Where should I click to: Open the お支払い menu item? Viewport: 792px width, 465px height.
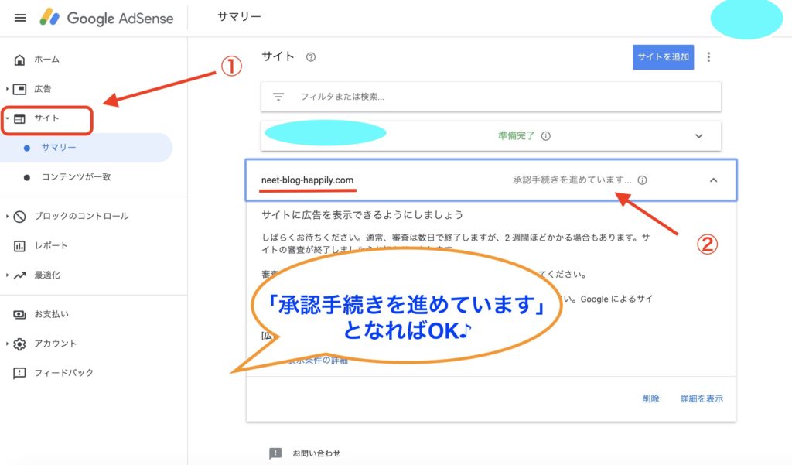(52, 314)
